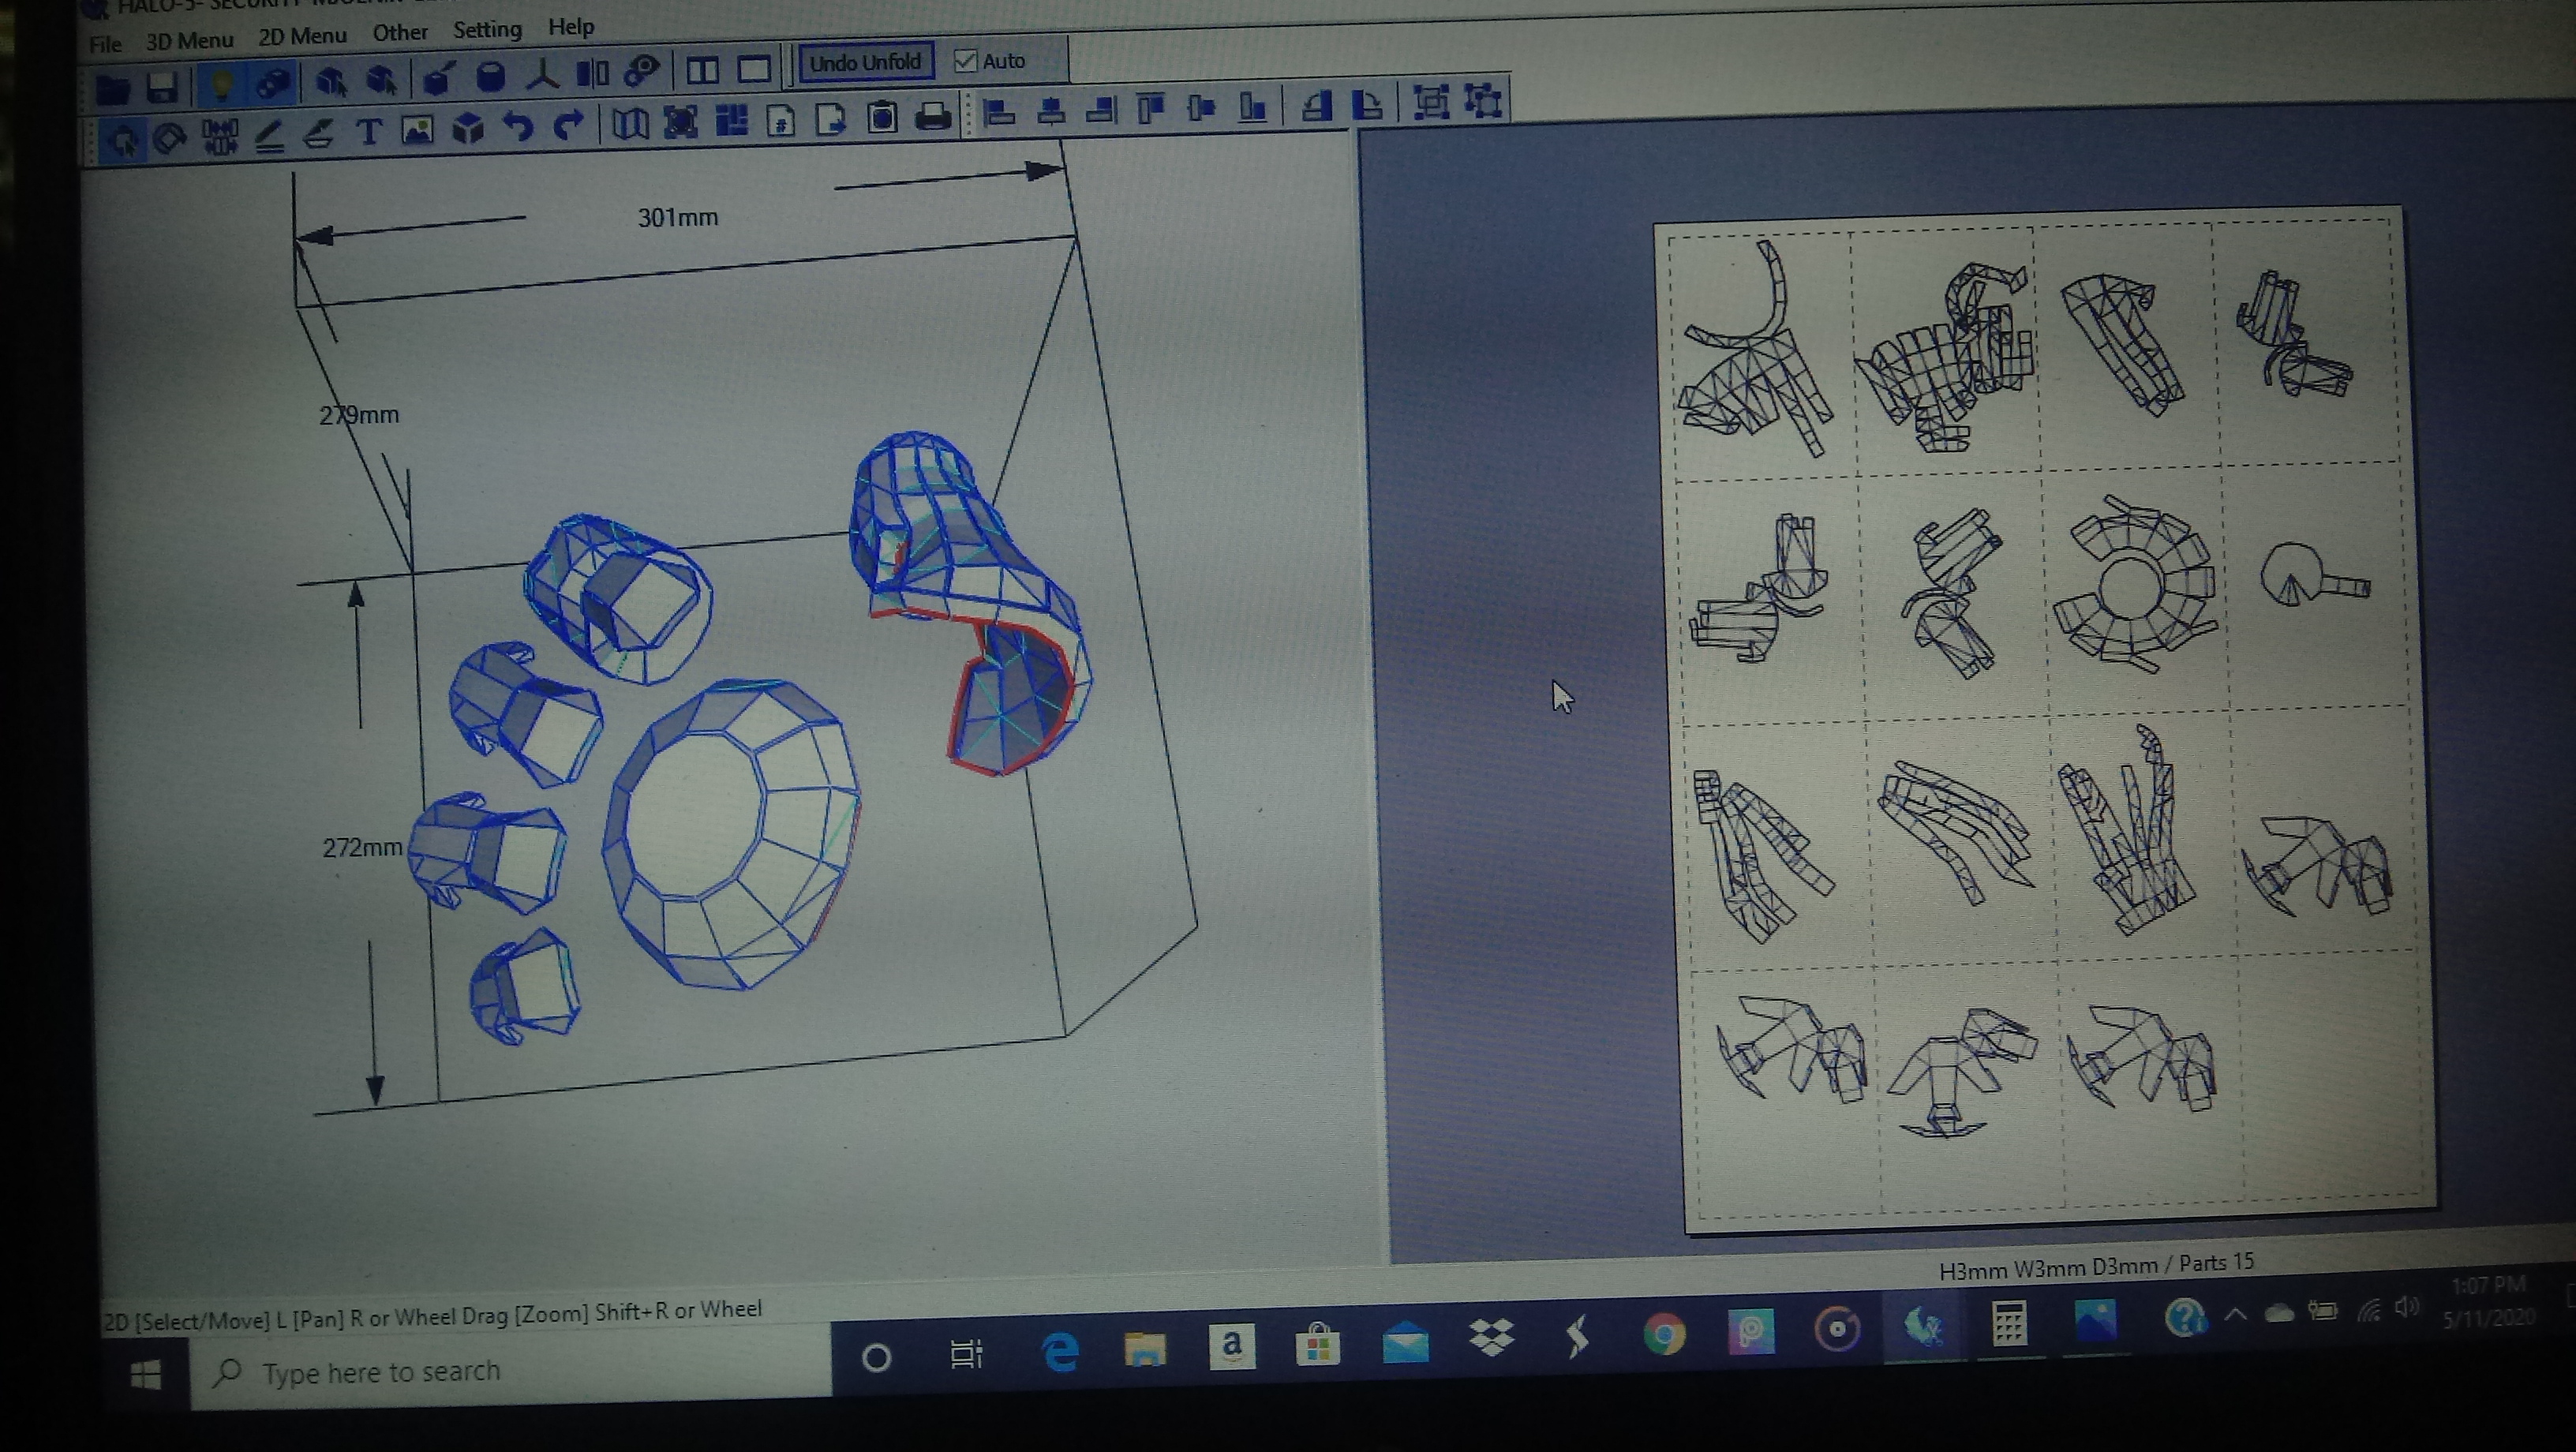Click the cylinder shape toolbar icon
Viewport: 2576px width, 1452px height.
(x=490, y=77)
